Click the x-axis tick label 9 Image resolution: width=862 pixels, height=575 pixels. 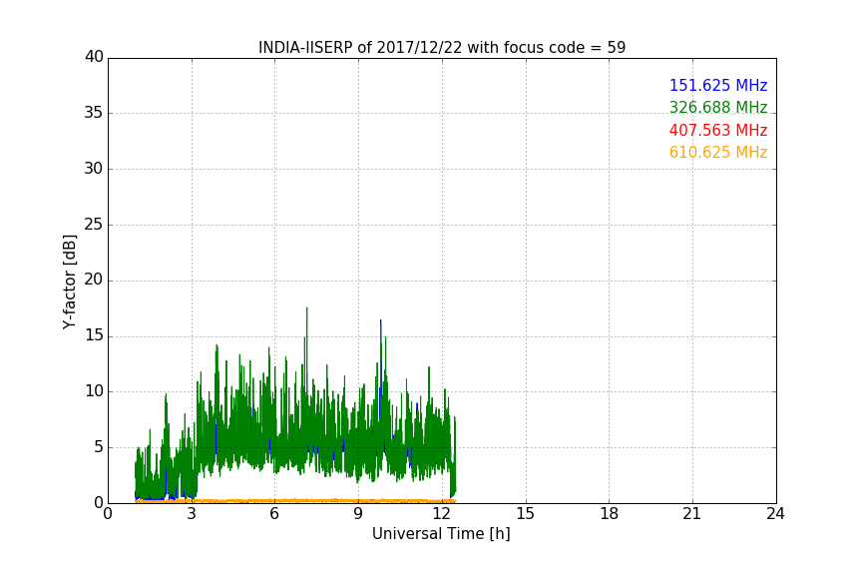pos(358,514)
